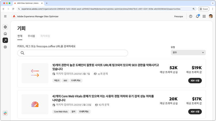
Task: Click the 참여 tag
Action: coord(73,112)
